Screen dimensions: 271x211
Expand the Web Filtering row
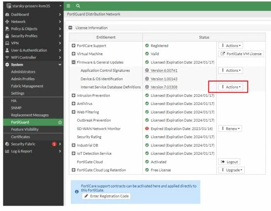click(73, 112)
